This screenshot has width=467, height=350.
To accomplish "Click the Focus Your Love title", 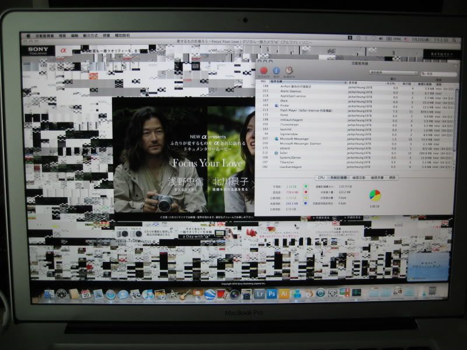I will pyautogui.click(x=208, y=163).
